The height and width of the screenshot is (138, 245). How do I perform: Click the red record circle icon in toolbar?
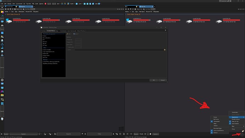click(x=45, y=4)
